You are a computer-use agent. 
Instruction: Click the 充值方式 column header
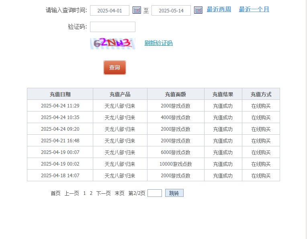coord(261,94)
